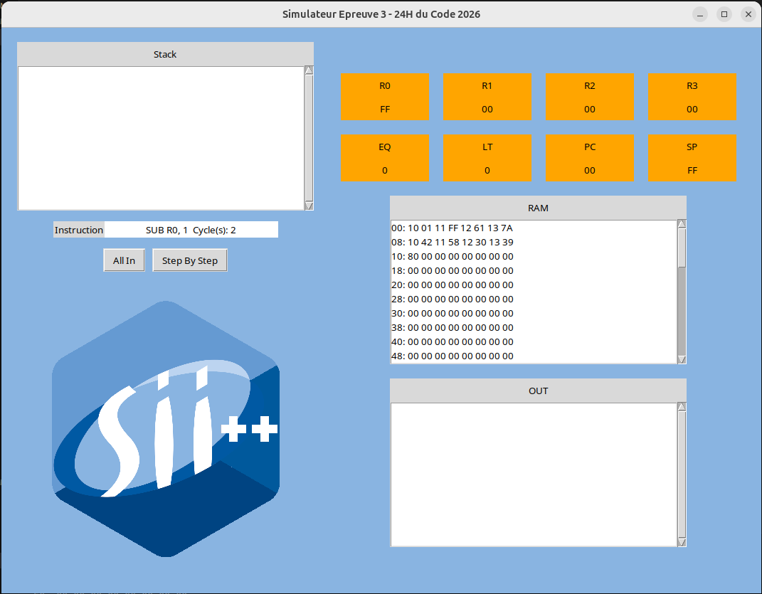
Task: Select the EQ flag box
Action: coord(385,159)
